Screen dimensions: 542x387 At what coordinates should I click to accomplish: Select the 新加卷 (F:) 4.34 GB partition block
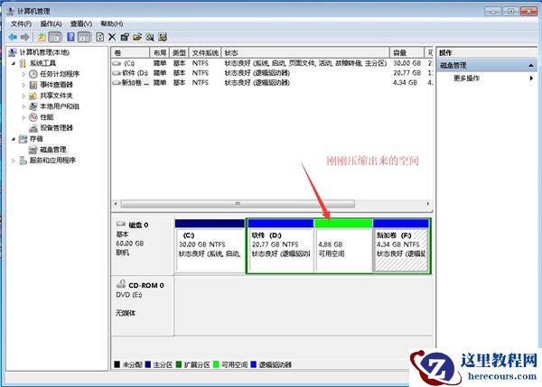[x=401, y=246]
